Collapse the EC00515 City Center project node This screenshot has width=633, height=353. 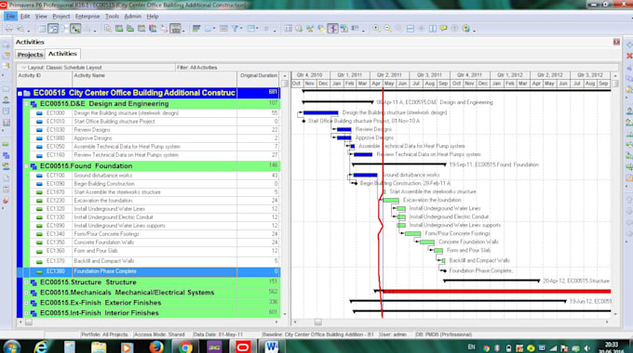(x=20, y=93)
